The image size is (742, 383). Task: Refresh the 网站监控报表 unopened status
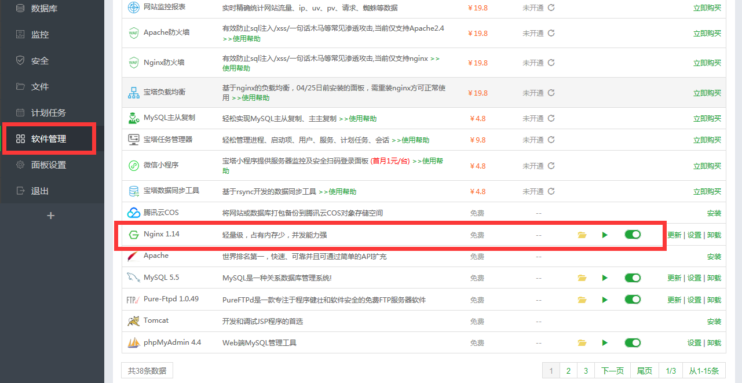tap(551, 8)
